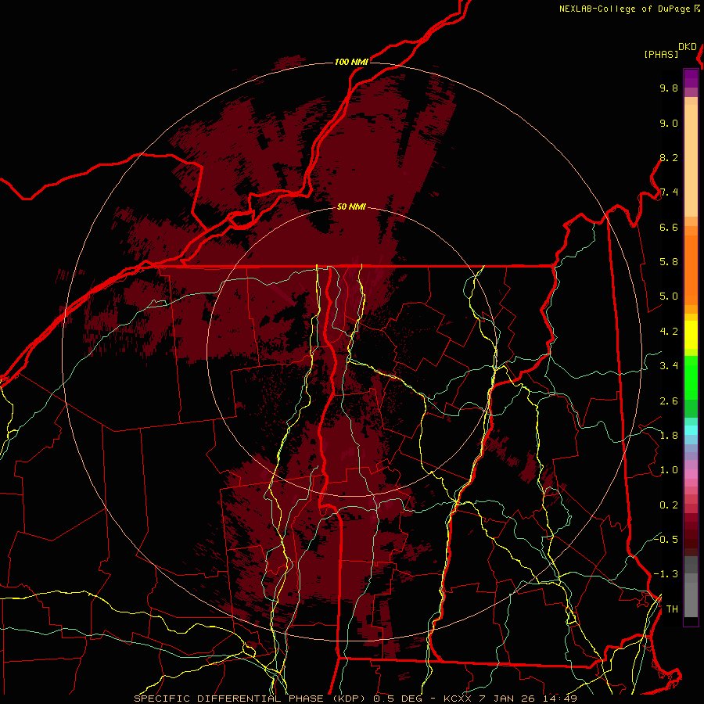Click the 14:49 timestamp in caption
The height and width of the screenshot is (704, 704).
(562, 699)
